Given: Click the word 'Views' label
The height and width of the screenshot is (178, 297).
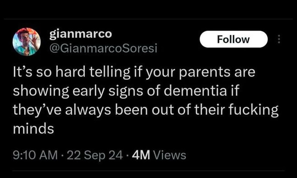Looking at the screenshot, I should click(169, 155).
